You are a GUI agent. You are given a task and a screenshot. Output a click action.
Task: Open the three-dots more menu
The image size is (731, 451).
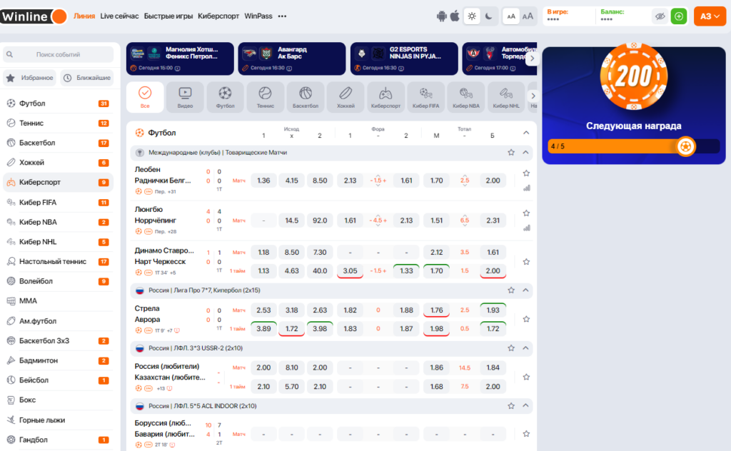(x=282, y=16)
